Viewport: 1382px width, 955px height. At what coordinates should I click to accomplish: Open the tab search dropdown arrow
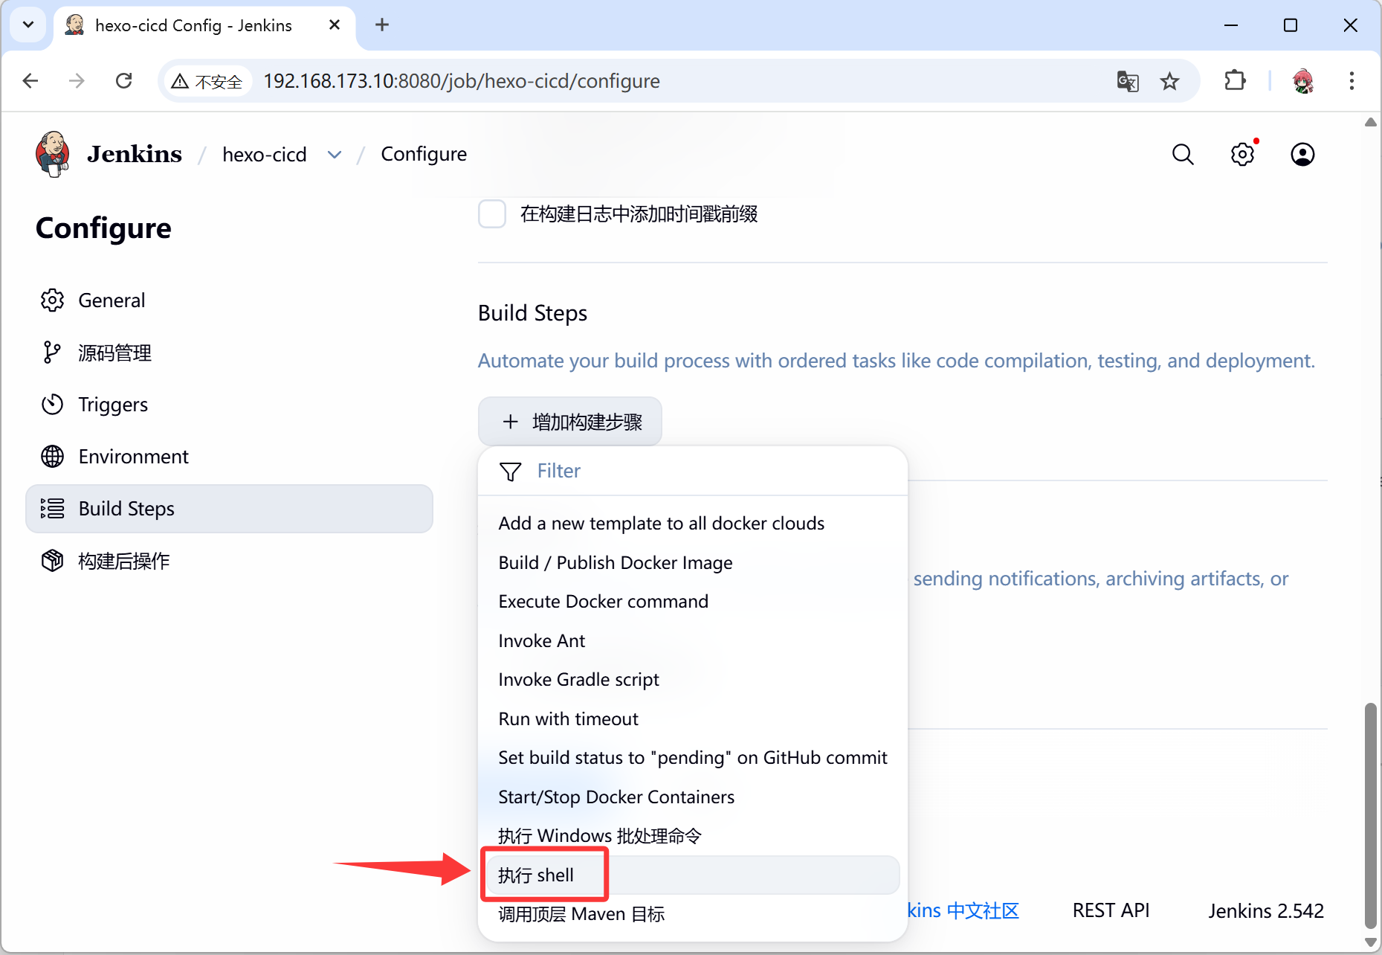(x=28, y=25)
